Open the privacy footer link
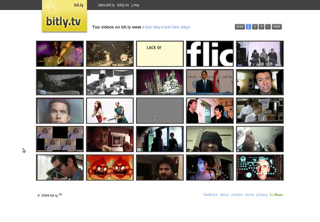320x222 pixels. [x=262, y=195]
